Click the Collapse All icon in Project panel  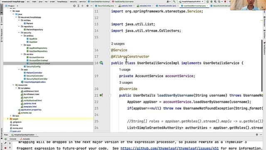pyautogui.click(x=82, y=6)
